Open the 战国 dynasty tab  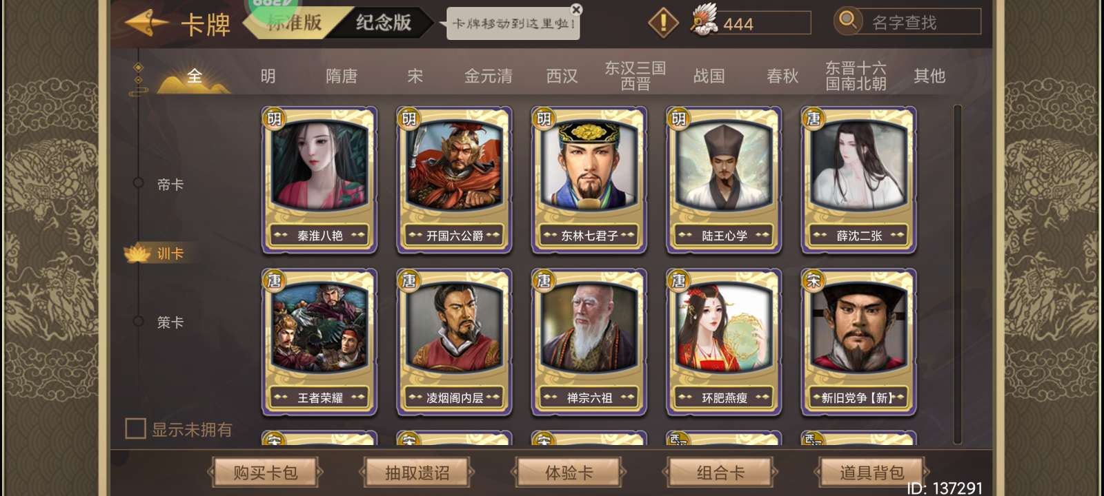tap(709, 76)
